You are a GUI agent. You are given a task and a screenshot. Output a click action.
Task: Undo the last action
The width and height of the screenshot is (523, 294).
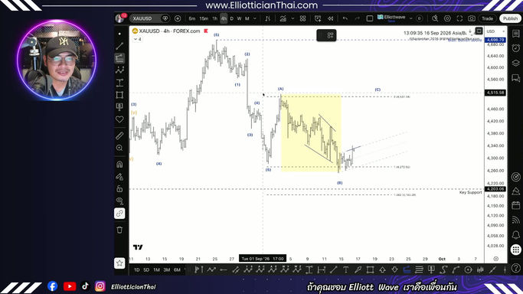[x=345, y=18]
